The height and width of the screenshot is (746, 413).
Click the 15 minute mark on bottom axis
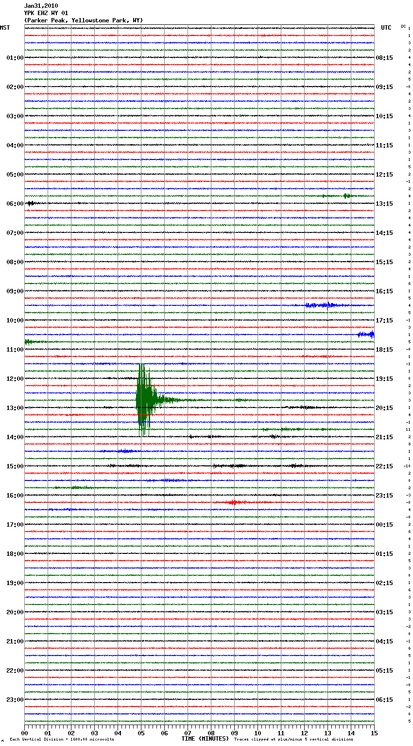coord(374,733)
